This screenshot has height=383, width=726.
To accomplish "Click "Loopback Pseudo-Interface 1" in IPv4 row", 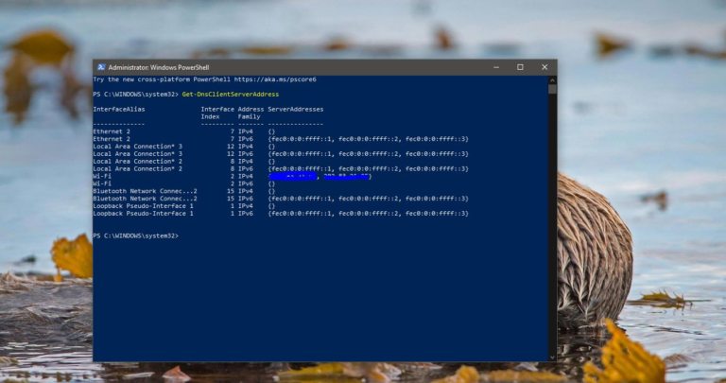I will 143,205.
